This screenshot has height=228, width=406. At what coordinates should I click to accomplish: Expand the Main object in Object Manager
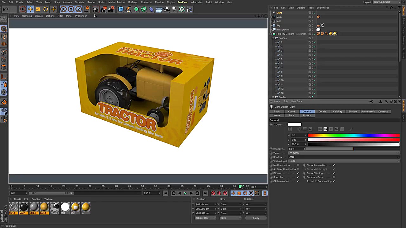pyautogui.click(x=271, y=17)
